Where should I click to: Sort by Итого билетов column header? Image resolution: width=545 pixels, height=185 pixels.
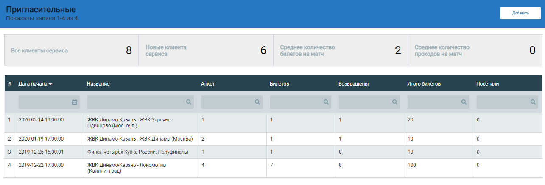point(424,84)
